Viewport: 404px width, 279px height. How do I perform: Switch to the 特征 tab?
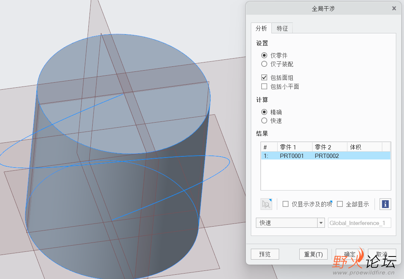(282, 28)
